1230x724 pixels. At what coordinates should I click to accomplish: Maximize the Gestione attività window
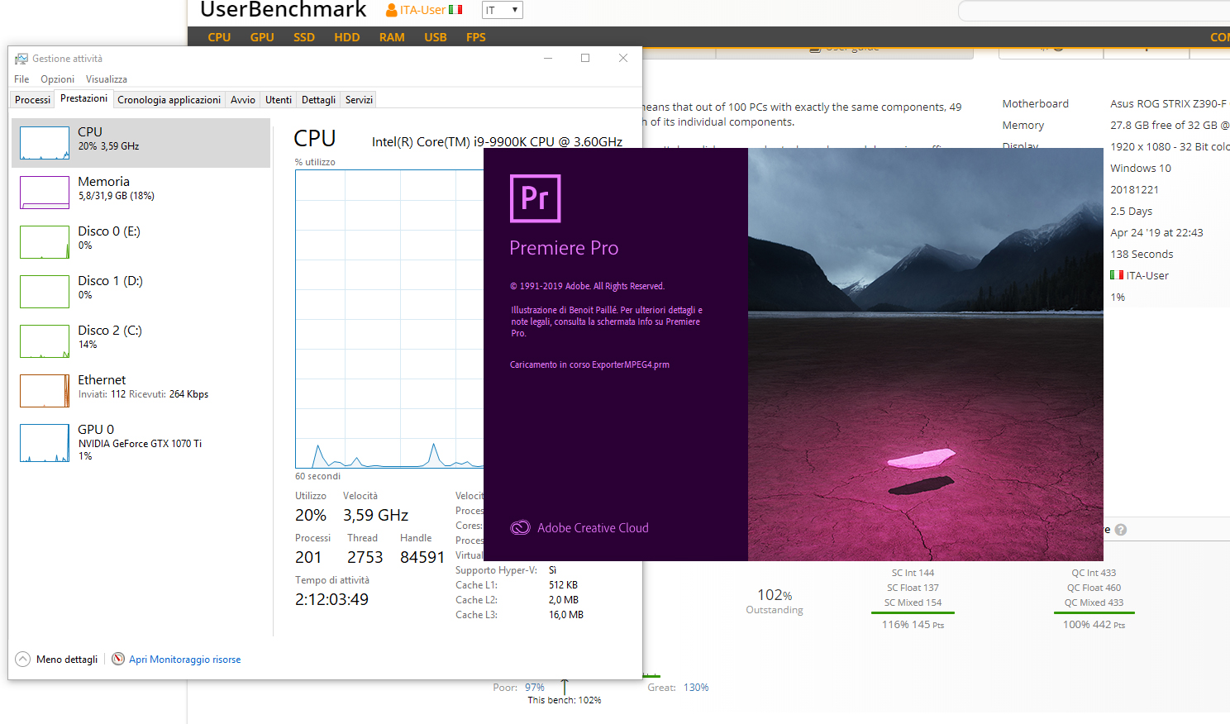tap(585, 58)
